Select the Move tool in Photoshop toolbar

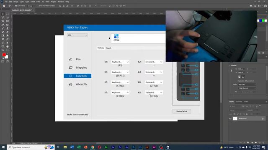point(3,14)
